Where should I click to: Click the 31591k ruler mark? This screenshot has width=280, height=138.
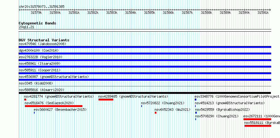(263, 13)
